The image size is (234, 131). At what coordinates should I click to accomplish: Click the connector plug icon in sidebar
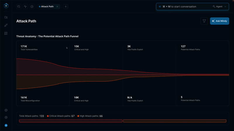(x=6, y=25)
